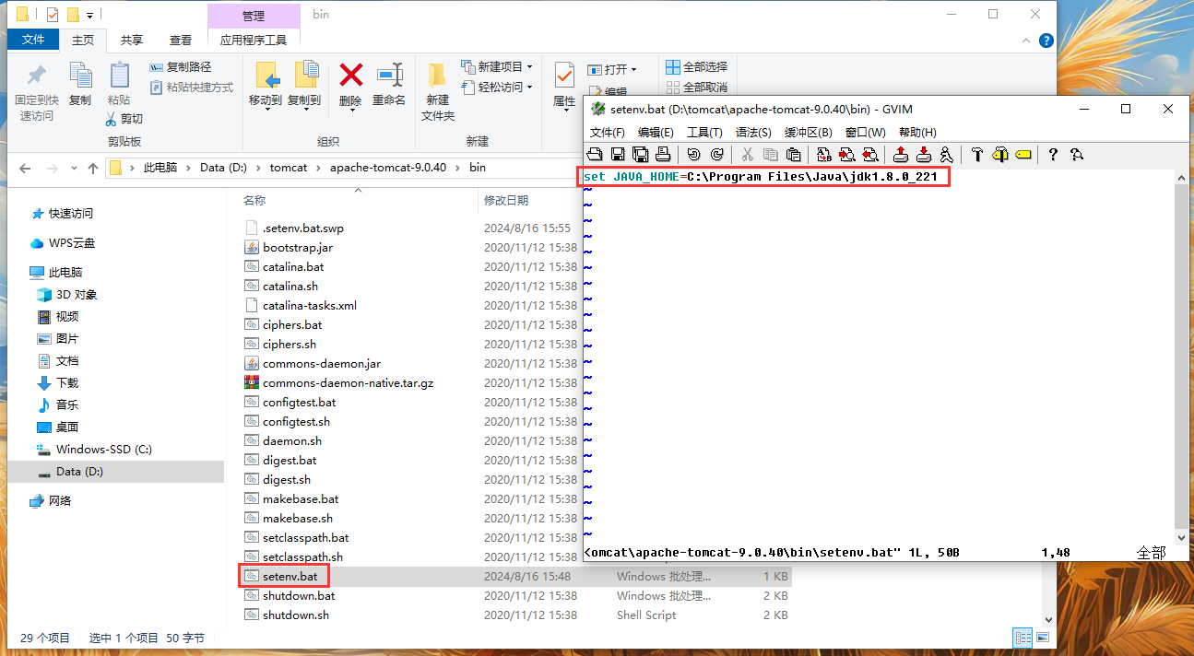Expand the 新建项目 dropdown
1194x656 pixels.
click(529, 66)
